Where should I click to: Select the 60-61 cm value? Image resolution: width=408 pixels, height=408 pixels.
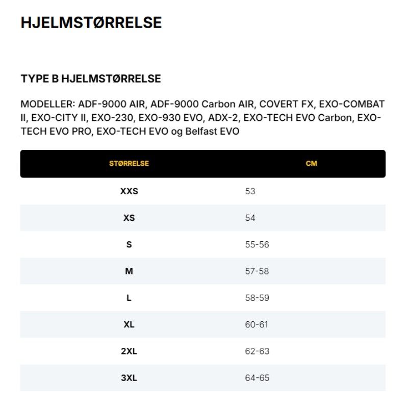[x=257, y=325]
